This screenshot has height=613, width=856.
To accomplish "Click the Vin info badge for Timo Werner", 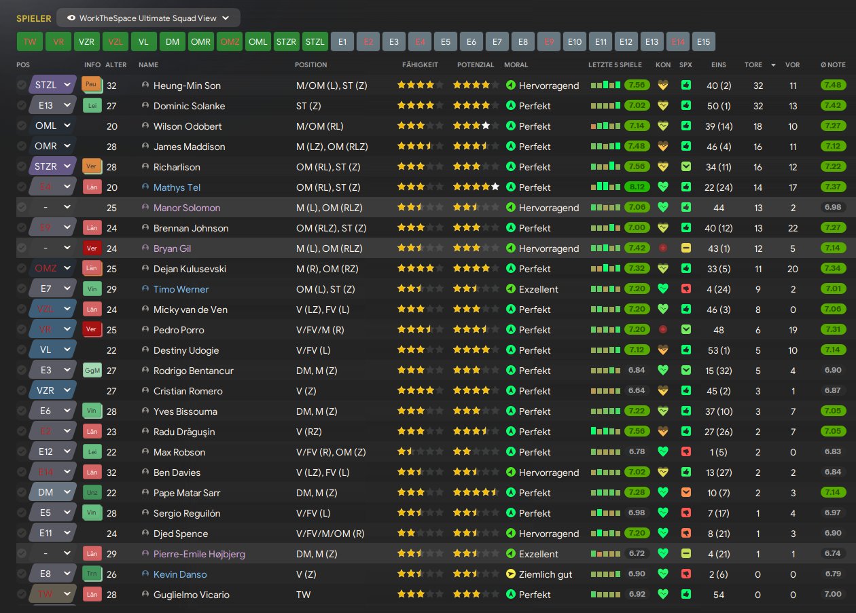I will point(91,289).
